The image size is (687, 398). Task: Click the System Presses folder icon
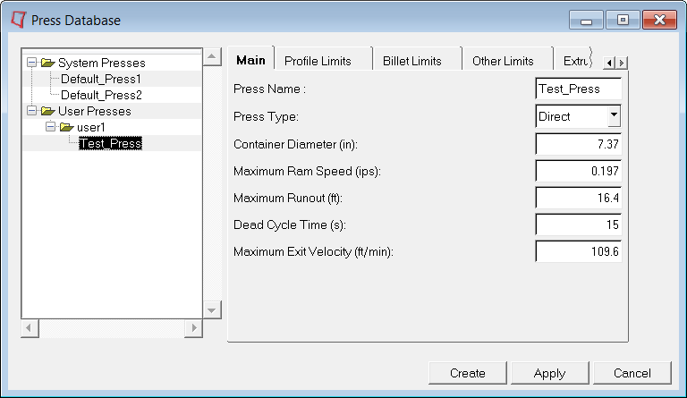47,63
